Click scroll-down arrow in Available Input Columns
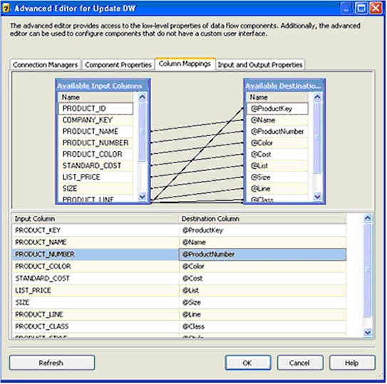Image resolution: width=387 pixels, height=384 pixels. (x=142, y=197)
